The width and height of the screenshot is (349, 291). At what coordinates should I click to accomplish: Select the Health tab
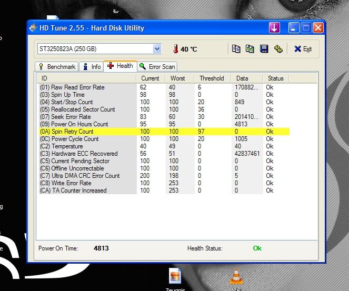tap(120, 66)
